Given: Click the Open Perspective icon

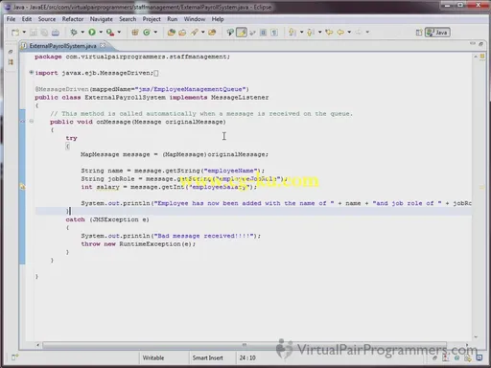Looking at the screenshot, I should pos(419,33).
